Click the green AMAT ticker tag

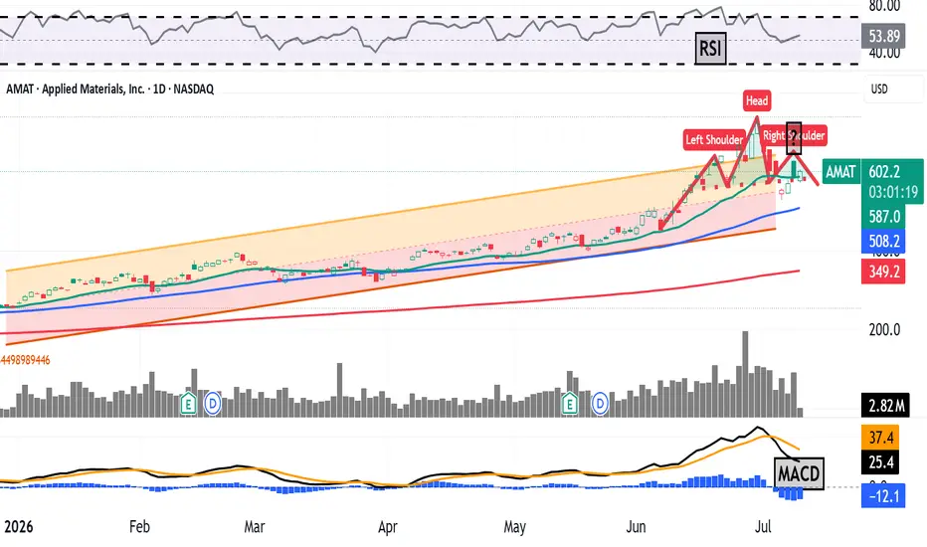pyautogui.click(x=840, y=171)
